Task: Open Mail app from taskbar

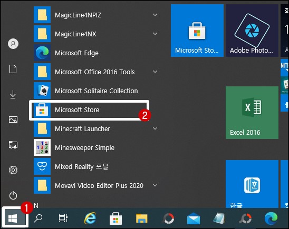Action: pyautogui.click(x=194, y=218)
